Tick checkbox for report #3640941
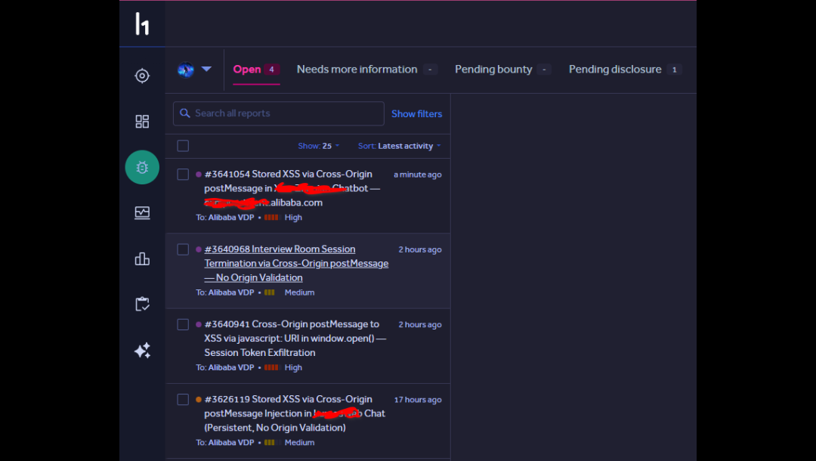The width and height of the screenshot is (816, 461). [183, 325]
